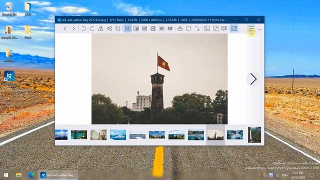Switch to full screen view
The height and width of the screenshot is (180, 320).
pyautogui.click(x=215, y=28)
